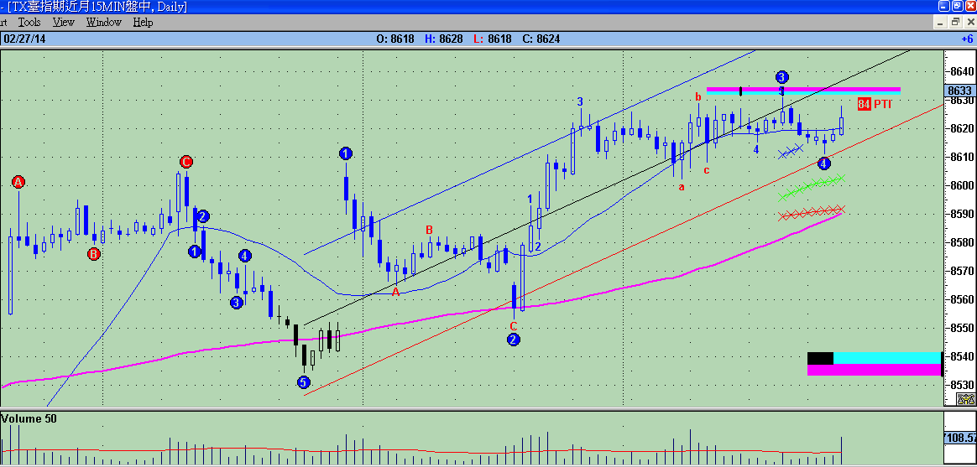Click the 8530 price axis label
Screen dimensions: 977x467
(x=961, y=385)
